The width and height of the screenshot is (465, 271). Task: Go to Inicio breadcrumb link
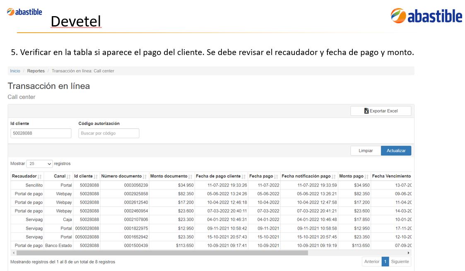tap(15, 71)
